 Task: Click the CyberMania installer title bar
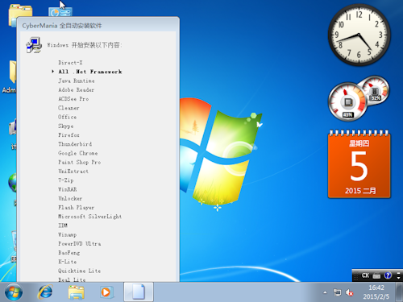(x=98, y=26)
